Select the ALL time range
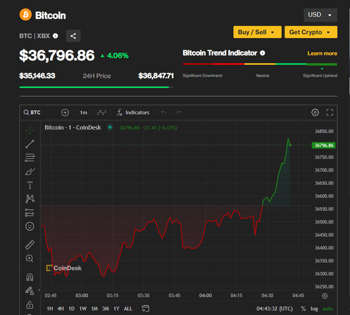 pyautogui.click(x=128, y=308)
